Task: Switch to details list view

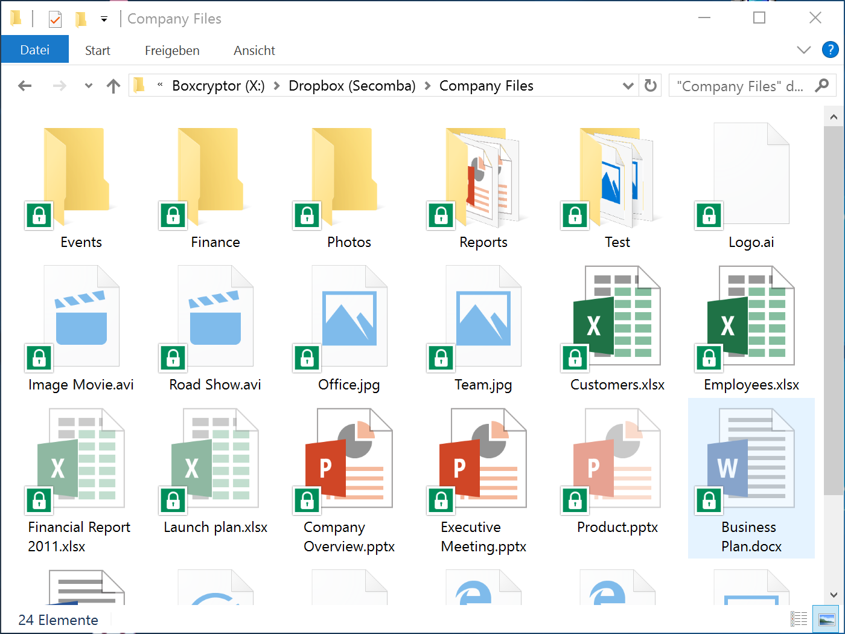Action: 799,620
